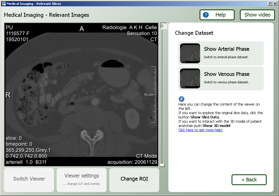The image size is (279, 196).
Task: Click the blue question mark Help icon
Action: click(x=206, y=15)
